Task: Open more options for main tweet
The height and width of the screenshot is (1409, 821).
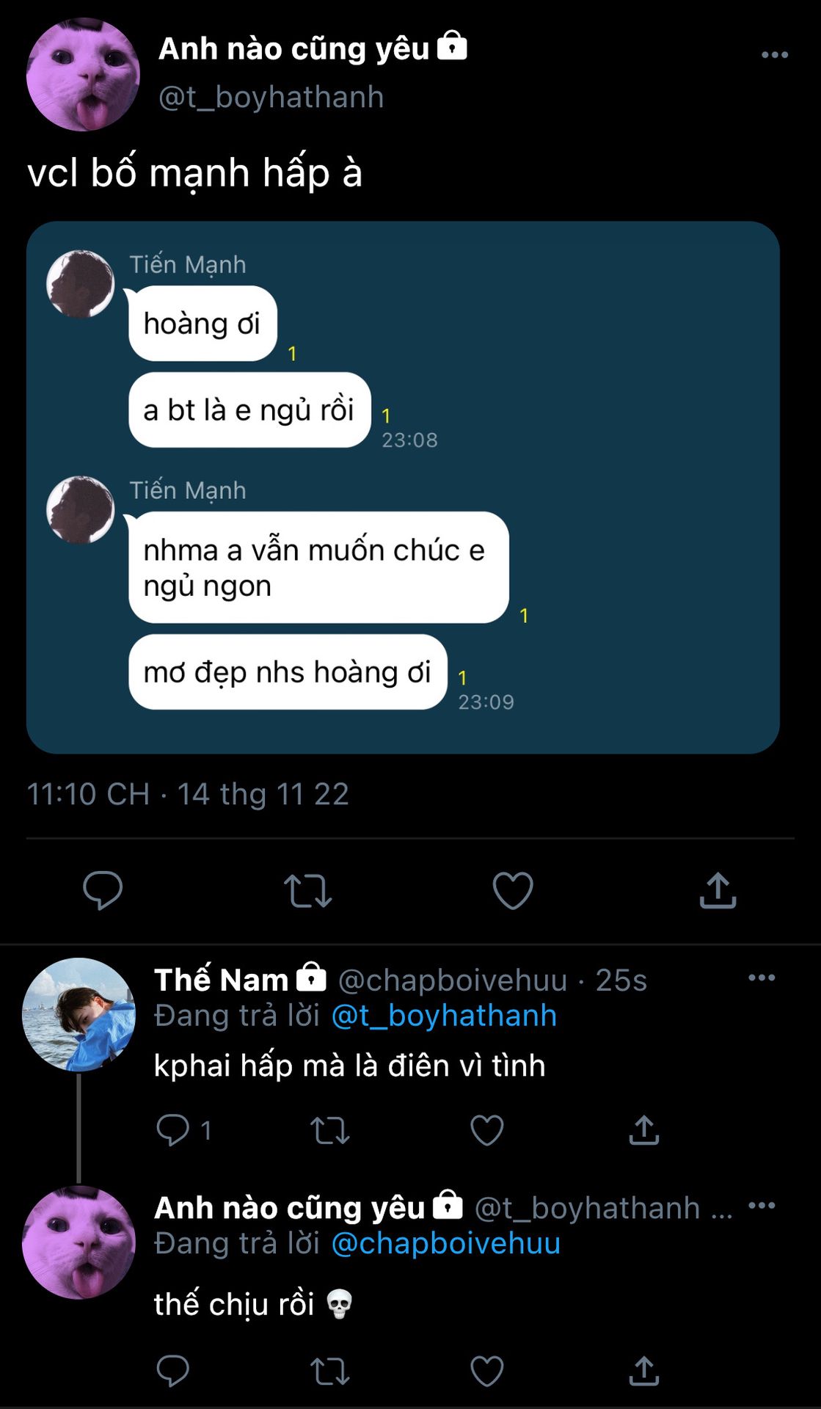Action: point(774,55)
